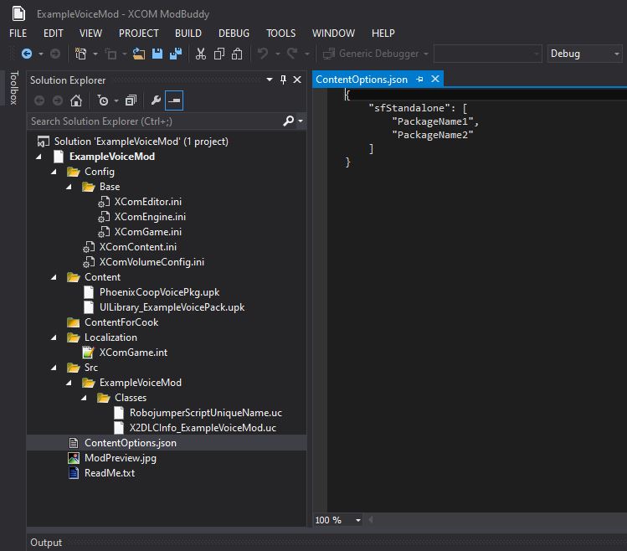The height and width of the screenshot is (551, 627).
Task: Collapse the Config folder node
Action: pyautogui.click(x=54, y=172)
